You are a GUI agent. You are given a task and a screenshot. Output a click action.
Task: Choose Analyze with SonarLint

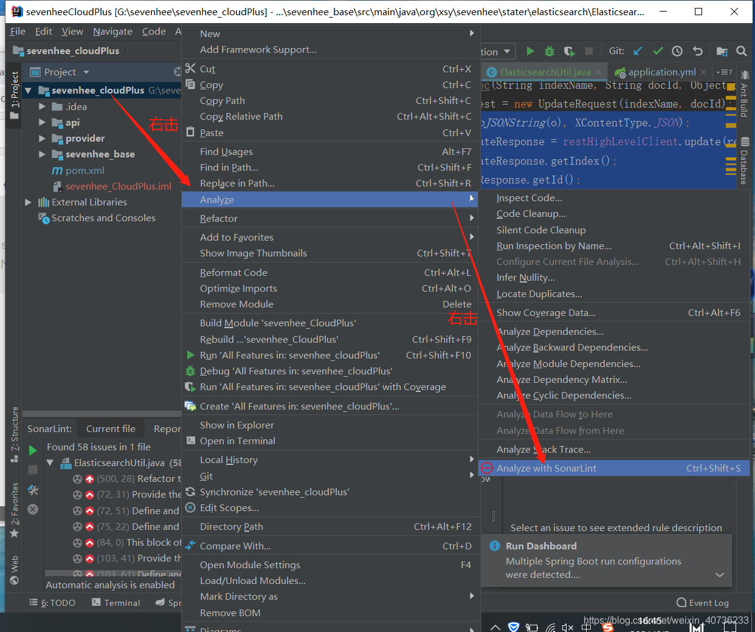pyautogui.click(x=614, y=468)
